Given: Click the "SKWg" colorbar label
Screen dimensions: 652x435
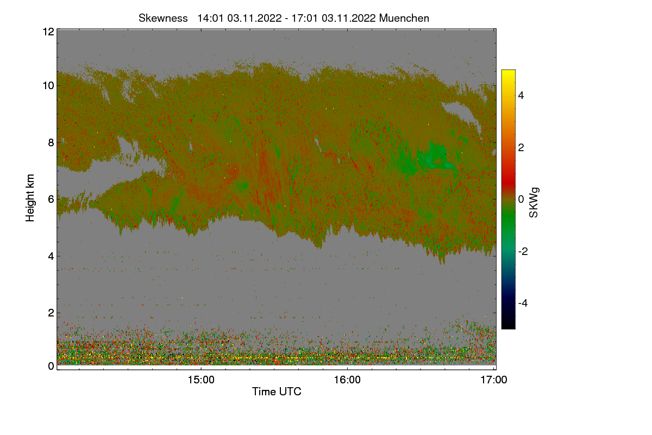Looking at the screenshot, I should pos(534,203).
